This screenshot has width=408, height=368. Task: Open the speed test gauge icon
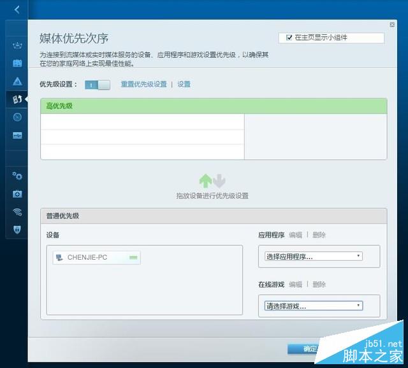(17, 117)
